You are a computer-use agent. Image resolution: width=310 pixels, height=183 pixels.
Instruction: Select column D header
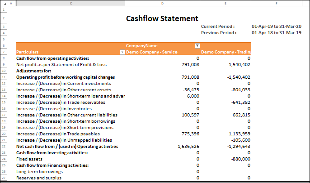tap(162, 3)
